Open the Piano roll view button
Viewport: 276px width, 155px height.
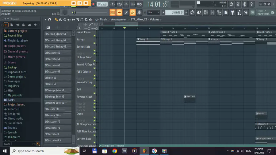pos(199,13)
